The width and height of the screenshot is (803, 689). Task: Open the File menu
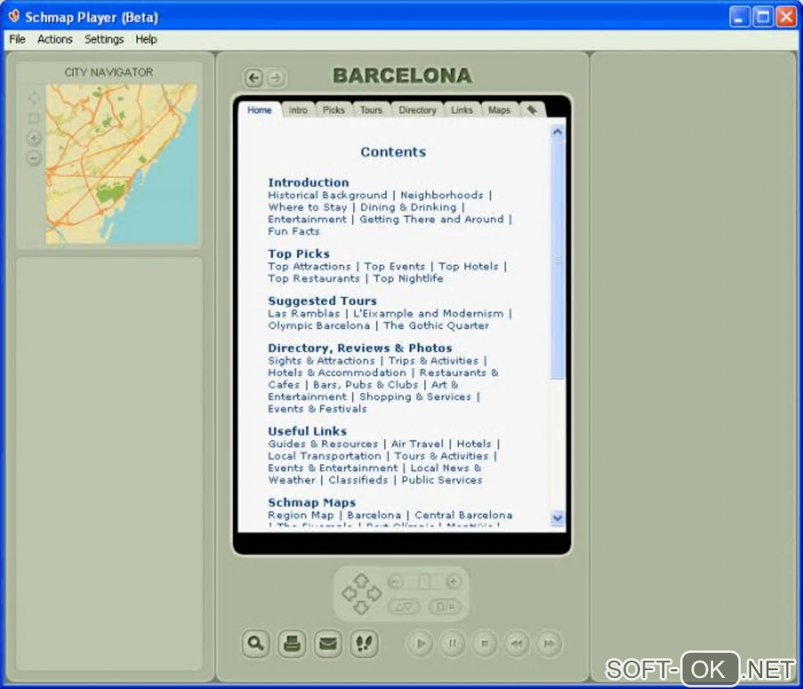tap(17, 39)
